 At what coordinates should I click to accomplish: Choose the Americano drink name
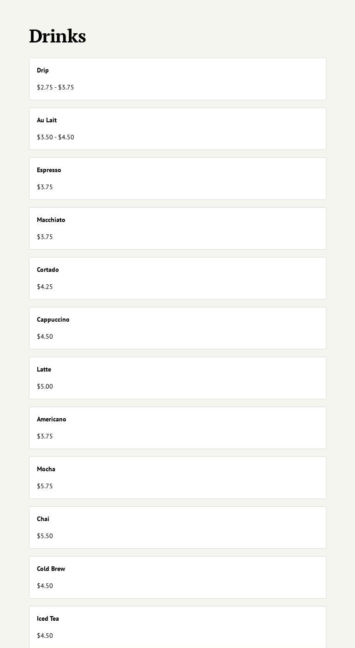tap(52, 419)
